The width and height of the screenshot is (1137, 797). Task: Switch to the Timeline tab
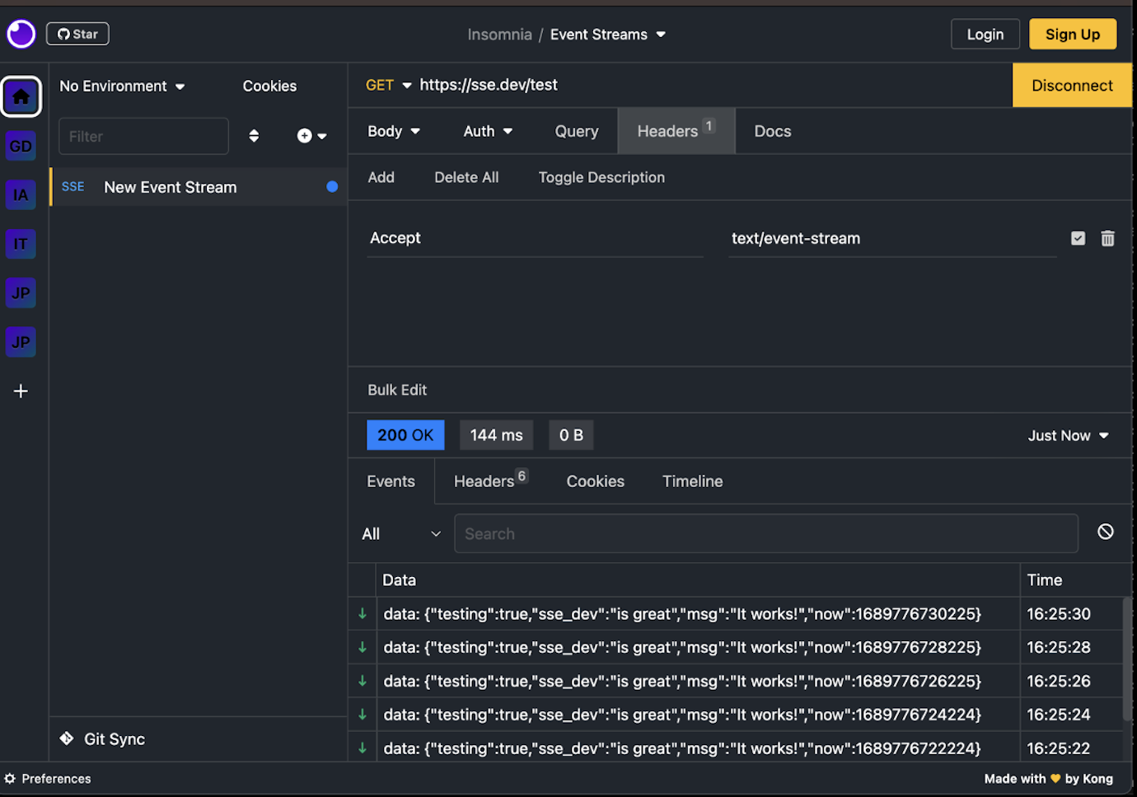pos(692,481)
